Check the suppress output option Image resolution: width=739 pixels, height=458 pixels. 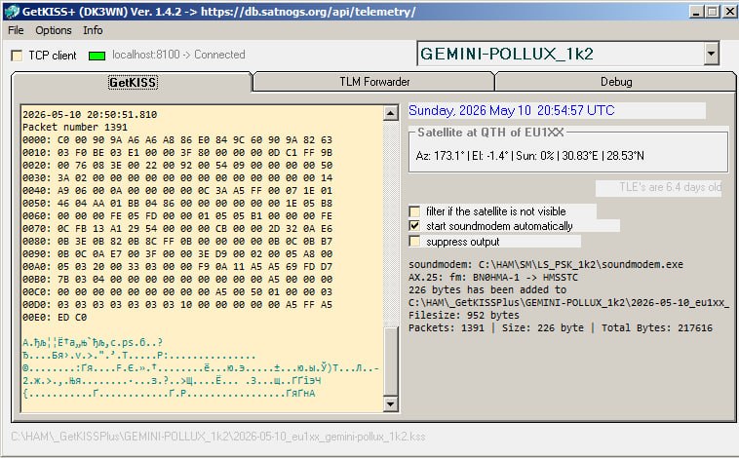(414, 242)
